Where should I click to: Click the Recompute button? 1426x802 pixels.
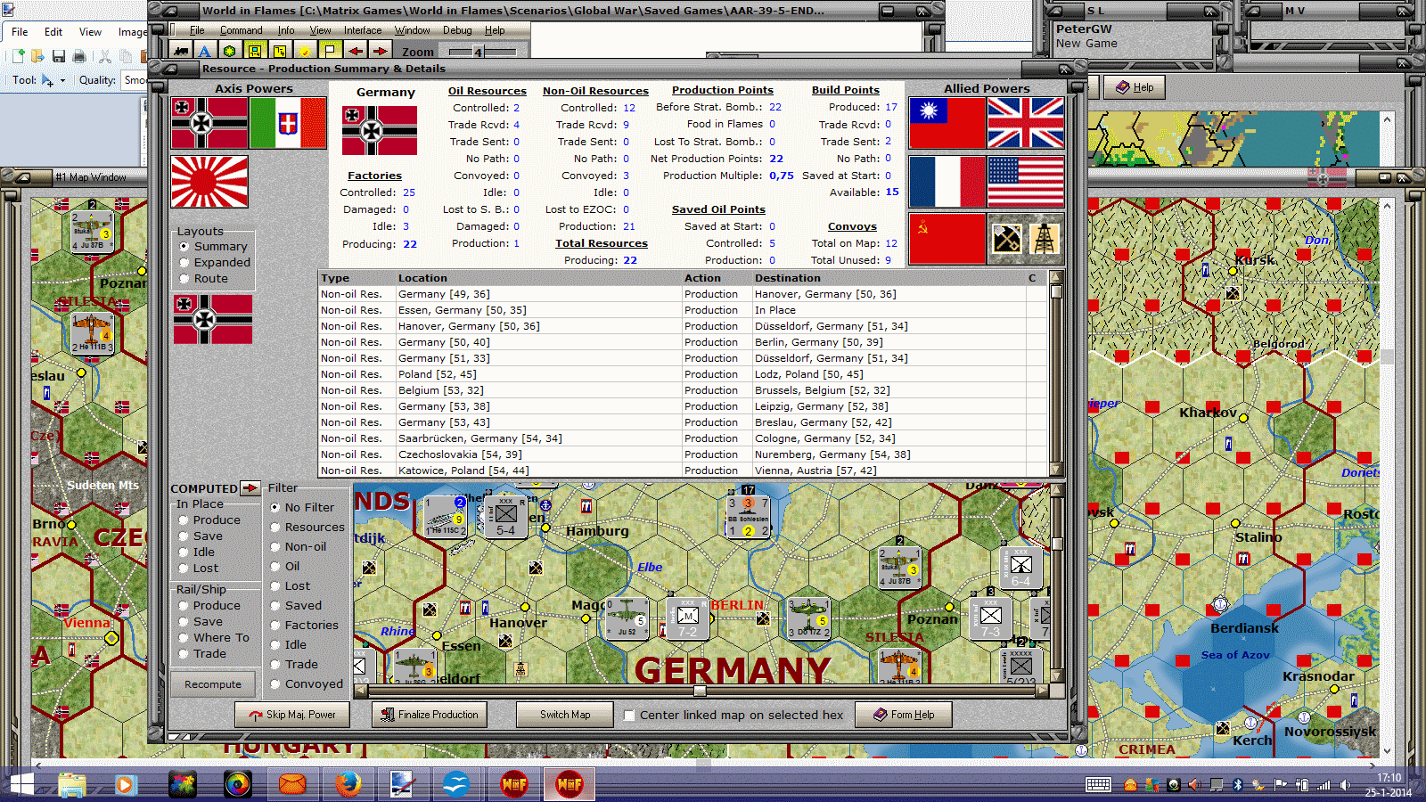point(213,684)
